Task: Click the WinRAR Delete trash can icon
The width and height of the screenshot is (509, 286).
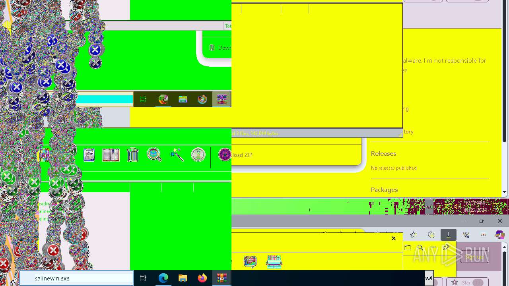Action: 133,155
